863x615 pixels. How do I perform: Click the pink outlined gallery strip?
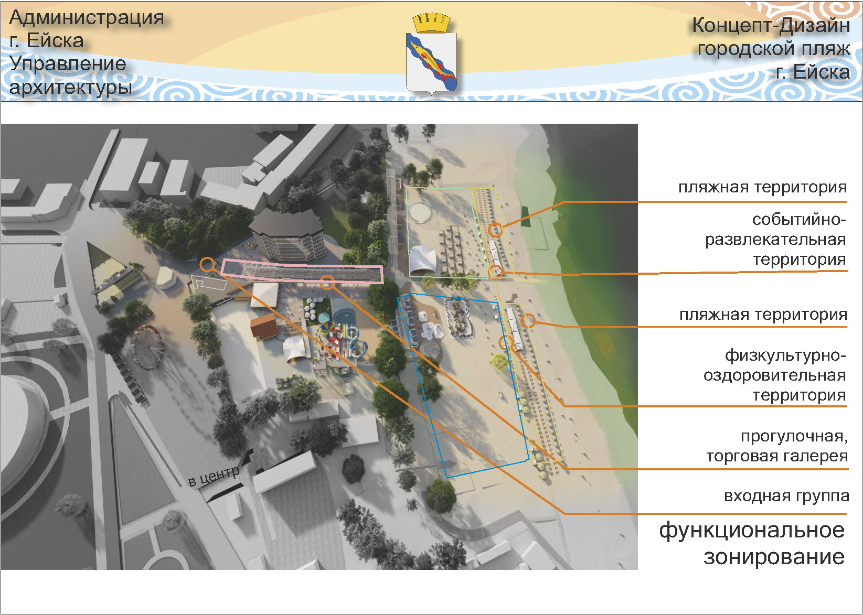pos(302,271)
